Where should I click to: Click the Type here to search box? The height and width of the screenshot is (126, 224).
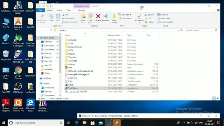pos(36,123)
